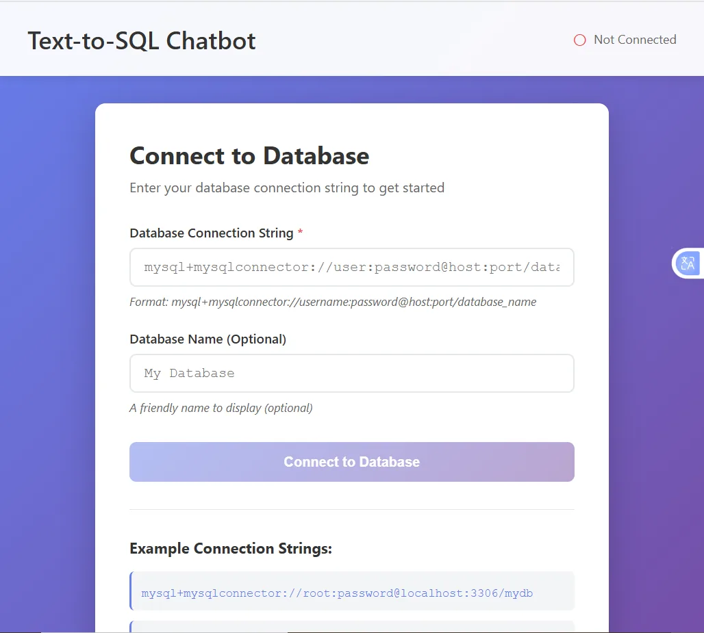This screenshot has width=704, height=633.
Task: Click the Connect to Database button
Action: (351, 462)
